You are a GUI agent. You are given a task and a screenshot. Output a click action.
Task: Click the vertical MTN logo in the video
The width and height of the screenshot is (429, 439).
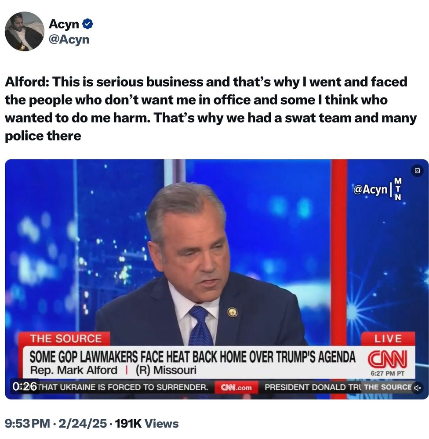tap(398, 189)
